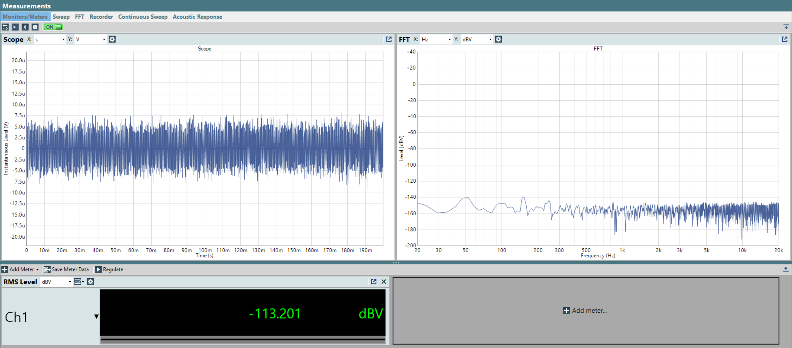The image size is (792, 348).
Task: Click the Ch1 channel label
Action: click(16, 317)
